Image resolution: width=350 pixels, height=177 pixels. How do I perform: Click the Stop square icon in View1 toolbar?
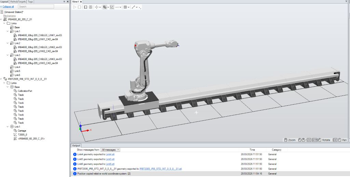click(x=79, y=7)
